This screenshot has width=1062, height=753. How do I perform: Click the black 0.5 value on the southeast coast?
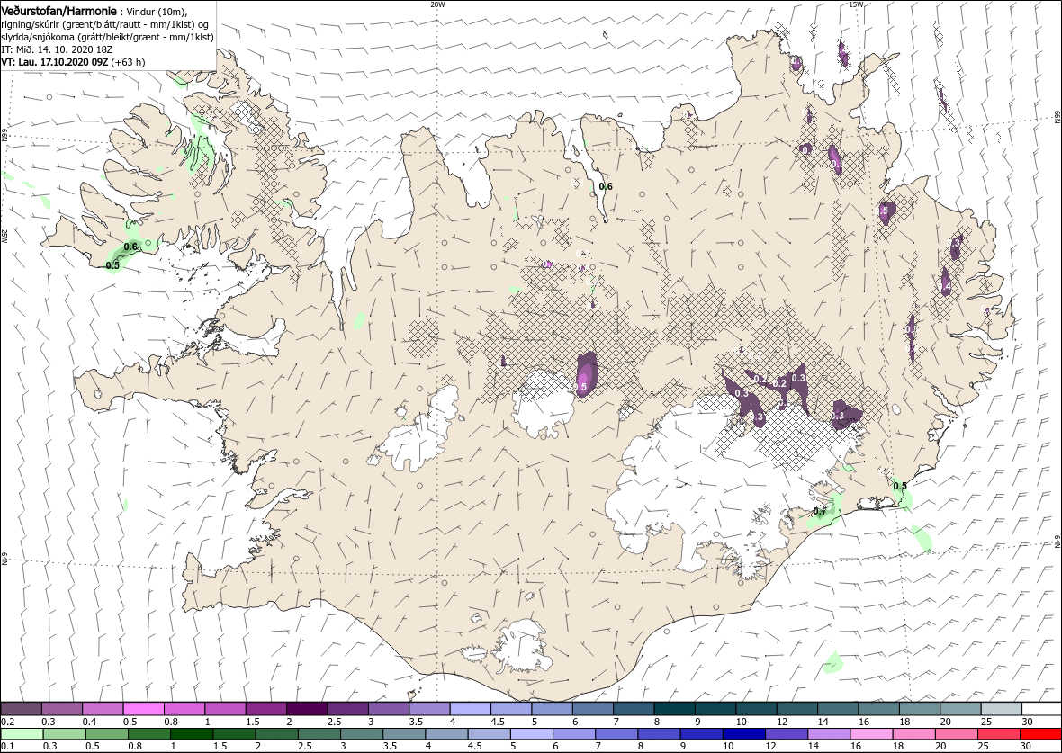pyautogui.click(x=900, y=486)
